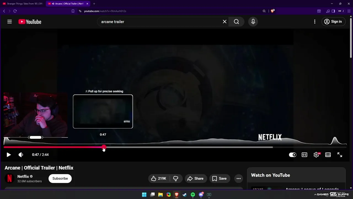Viewport: 353px width, 199px height.
Task: Open the Brave main menu
Action: pos(349,11)
